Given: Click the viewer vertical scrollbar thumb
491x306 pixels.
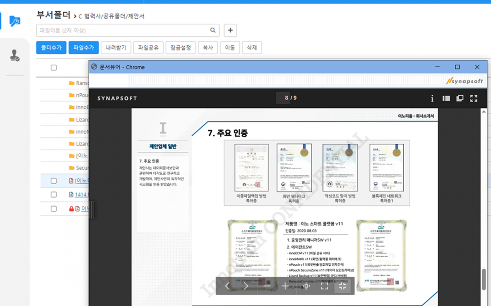Looking at the screenshot, I should click(484, 279).
